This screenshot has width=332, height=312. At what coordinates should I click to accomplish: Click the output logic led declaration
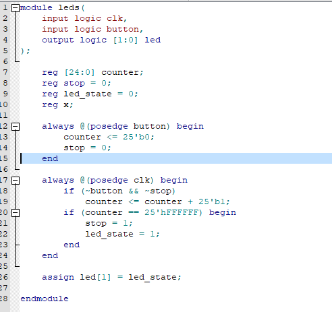coord(101,40)
